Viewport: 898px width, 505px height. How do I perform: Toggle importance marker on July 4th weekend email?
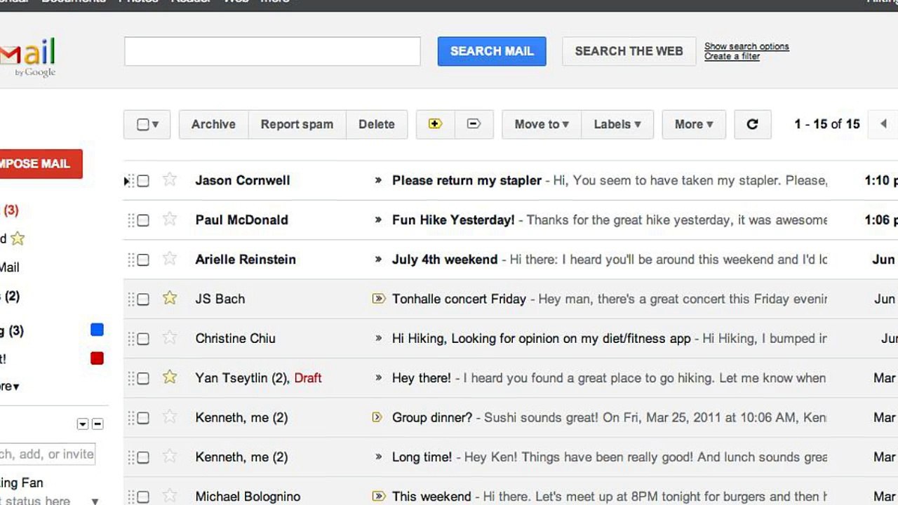coord(378,260)
